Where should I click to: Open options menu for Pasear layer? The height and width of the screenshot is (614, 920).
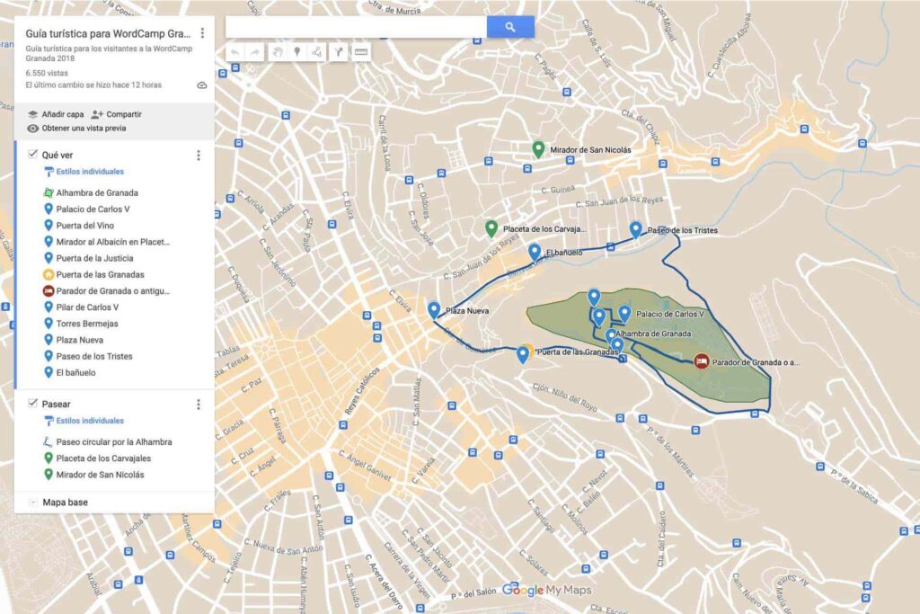197,405
